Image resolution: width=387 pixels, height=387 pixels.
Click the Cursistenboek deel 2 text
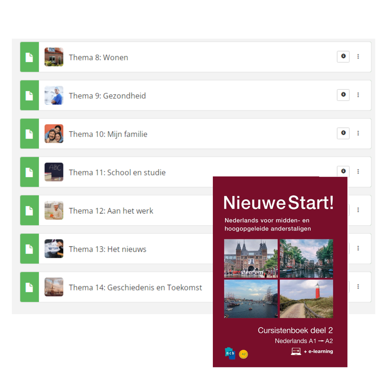295,330
